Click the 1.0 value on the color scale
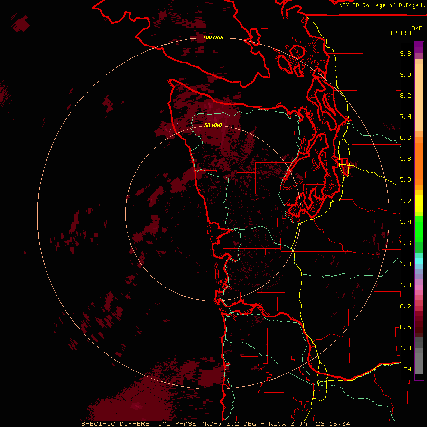This screenshot has width=427, height=427. (406, 285)
